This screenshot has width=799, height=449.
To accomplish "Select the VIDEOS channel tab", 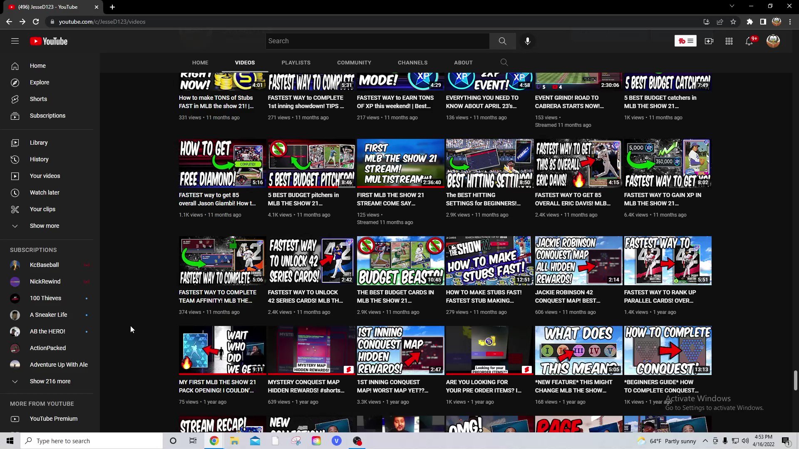I will coord(245,62).
